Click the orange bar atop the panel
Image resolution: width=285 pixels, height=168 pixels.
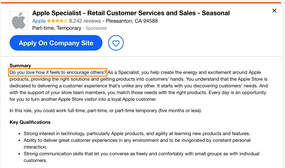(x=141, y=3)
